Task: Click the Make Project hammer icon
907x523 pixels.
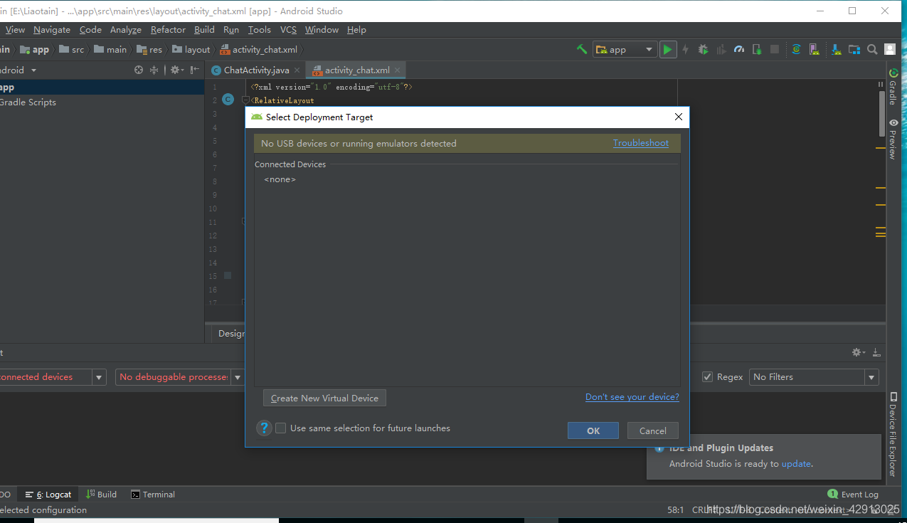Action: (581, 49)
